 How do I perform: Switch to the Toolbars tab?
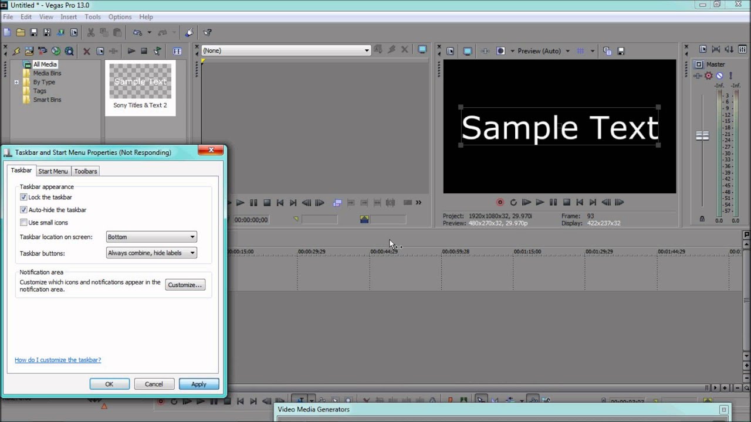(86, 171)
